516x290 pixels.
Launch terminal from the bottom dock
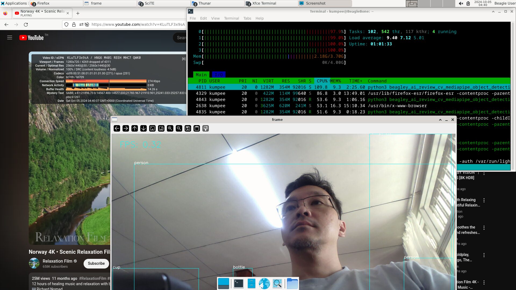coord(238,284)
